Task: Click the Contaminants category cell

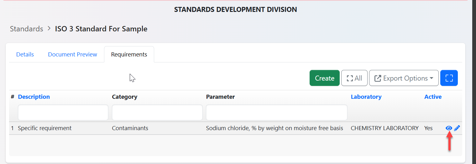Action: point(130,128)
